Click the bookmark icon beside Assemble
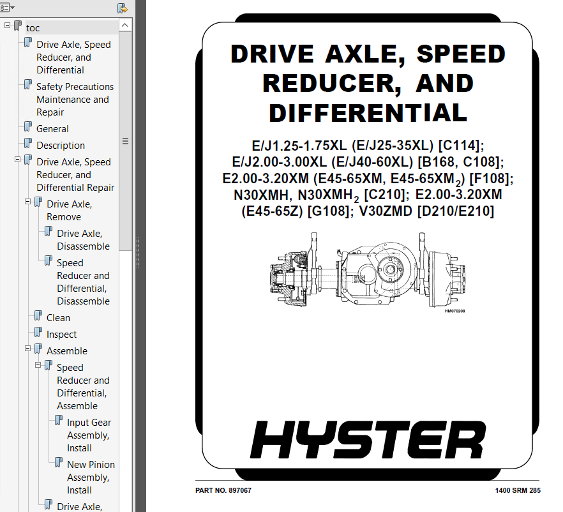 38,349
